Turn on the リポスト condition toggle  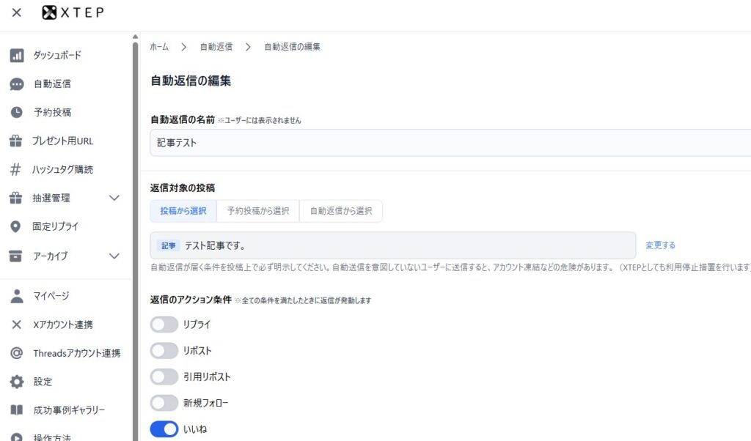(x=164, y=350)
